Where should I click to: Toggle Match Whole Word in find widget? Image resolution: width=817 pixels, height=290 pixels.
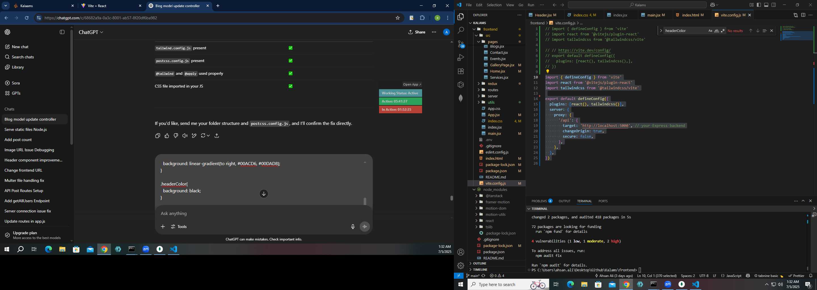pyautogui.click(x=717, y=31)
